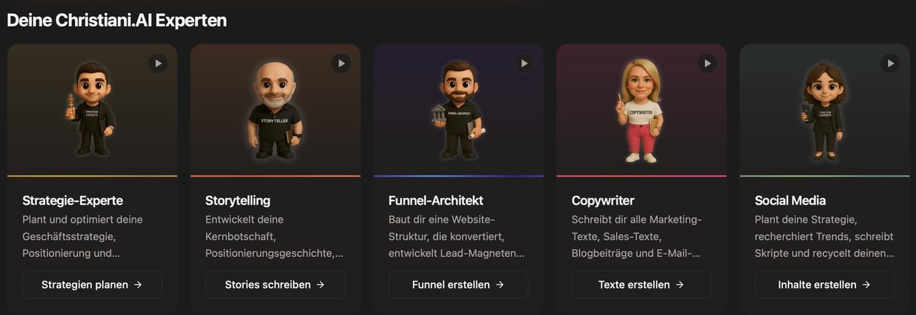Click description 'Baut dir eine Website-Struktur'

pos(457,236)
